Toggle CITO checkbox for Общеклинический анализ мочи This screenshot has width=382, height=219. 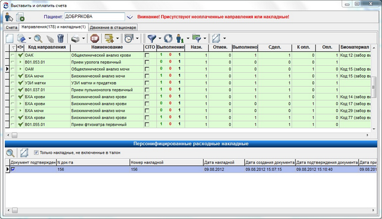coord(147,69)
